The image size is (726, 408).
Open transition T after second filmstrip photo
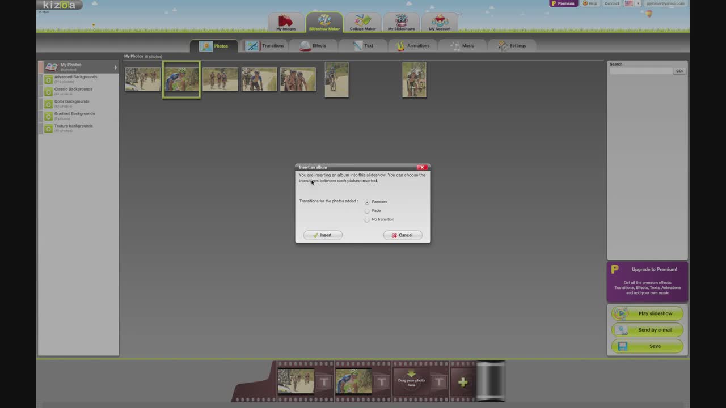point(382,382)
